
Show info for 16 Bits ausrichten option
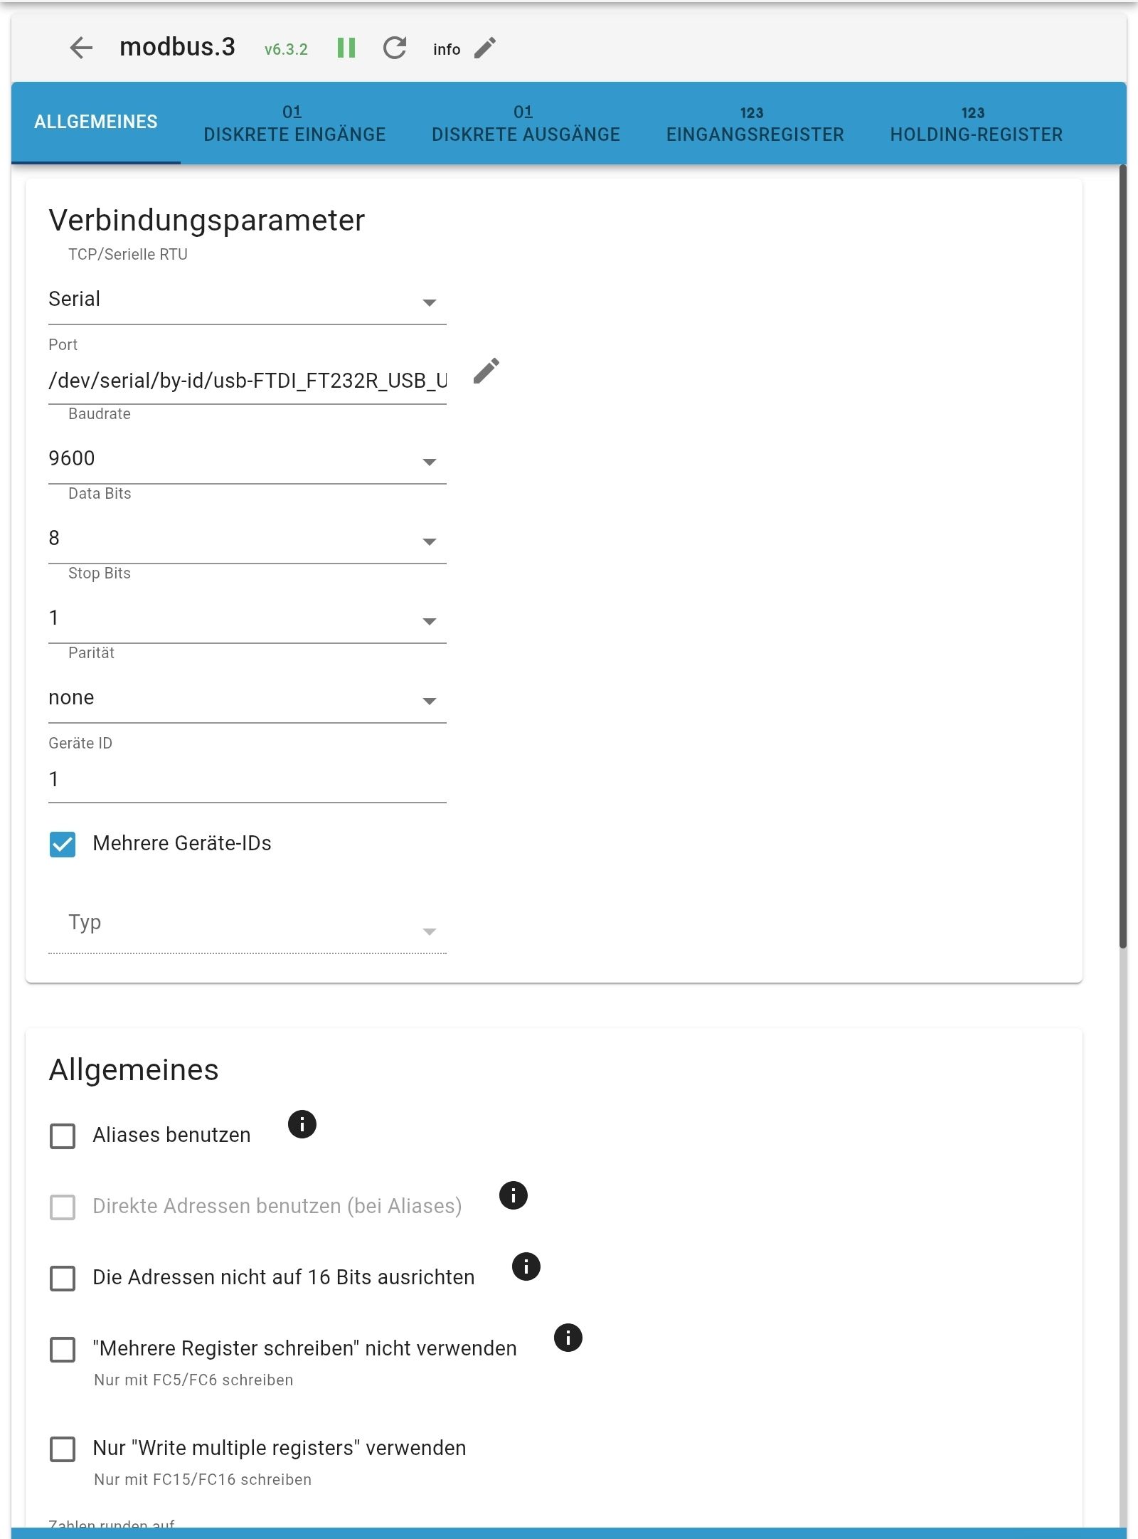[526, 1266]
